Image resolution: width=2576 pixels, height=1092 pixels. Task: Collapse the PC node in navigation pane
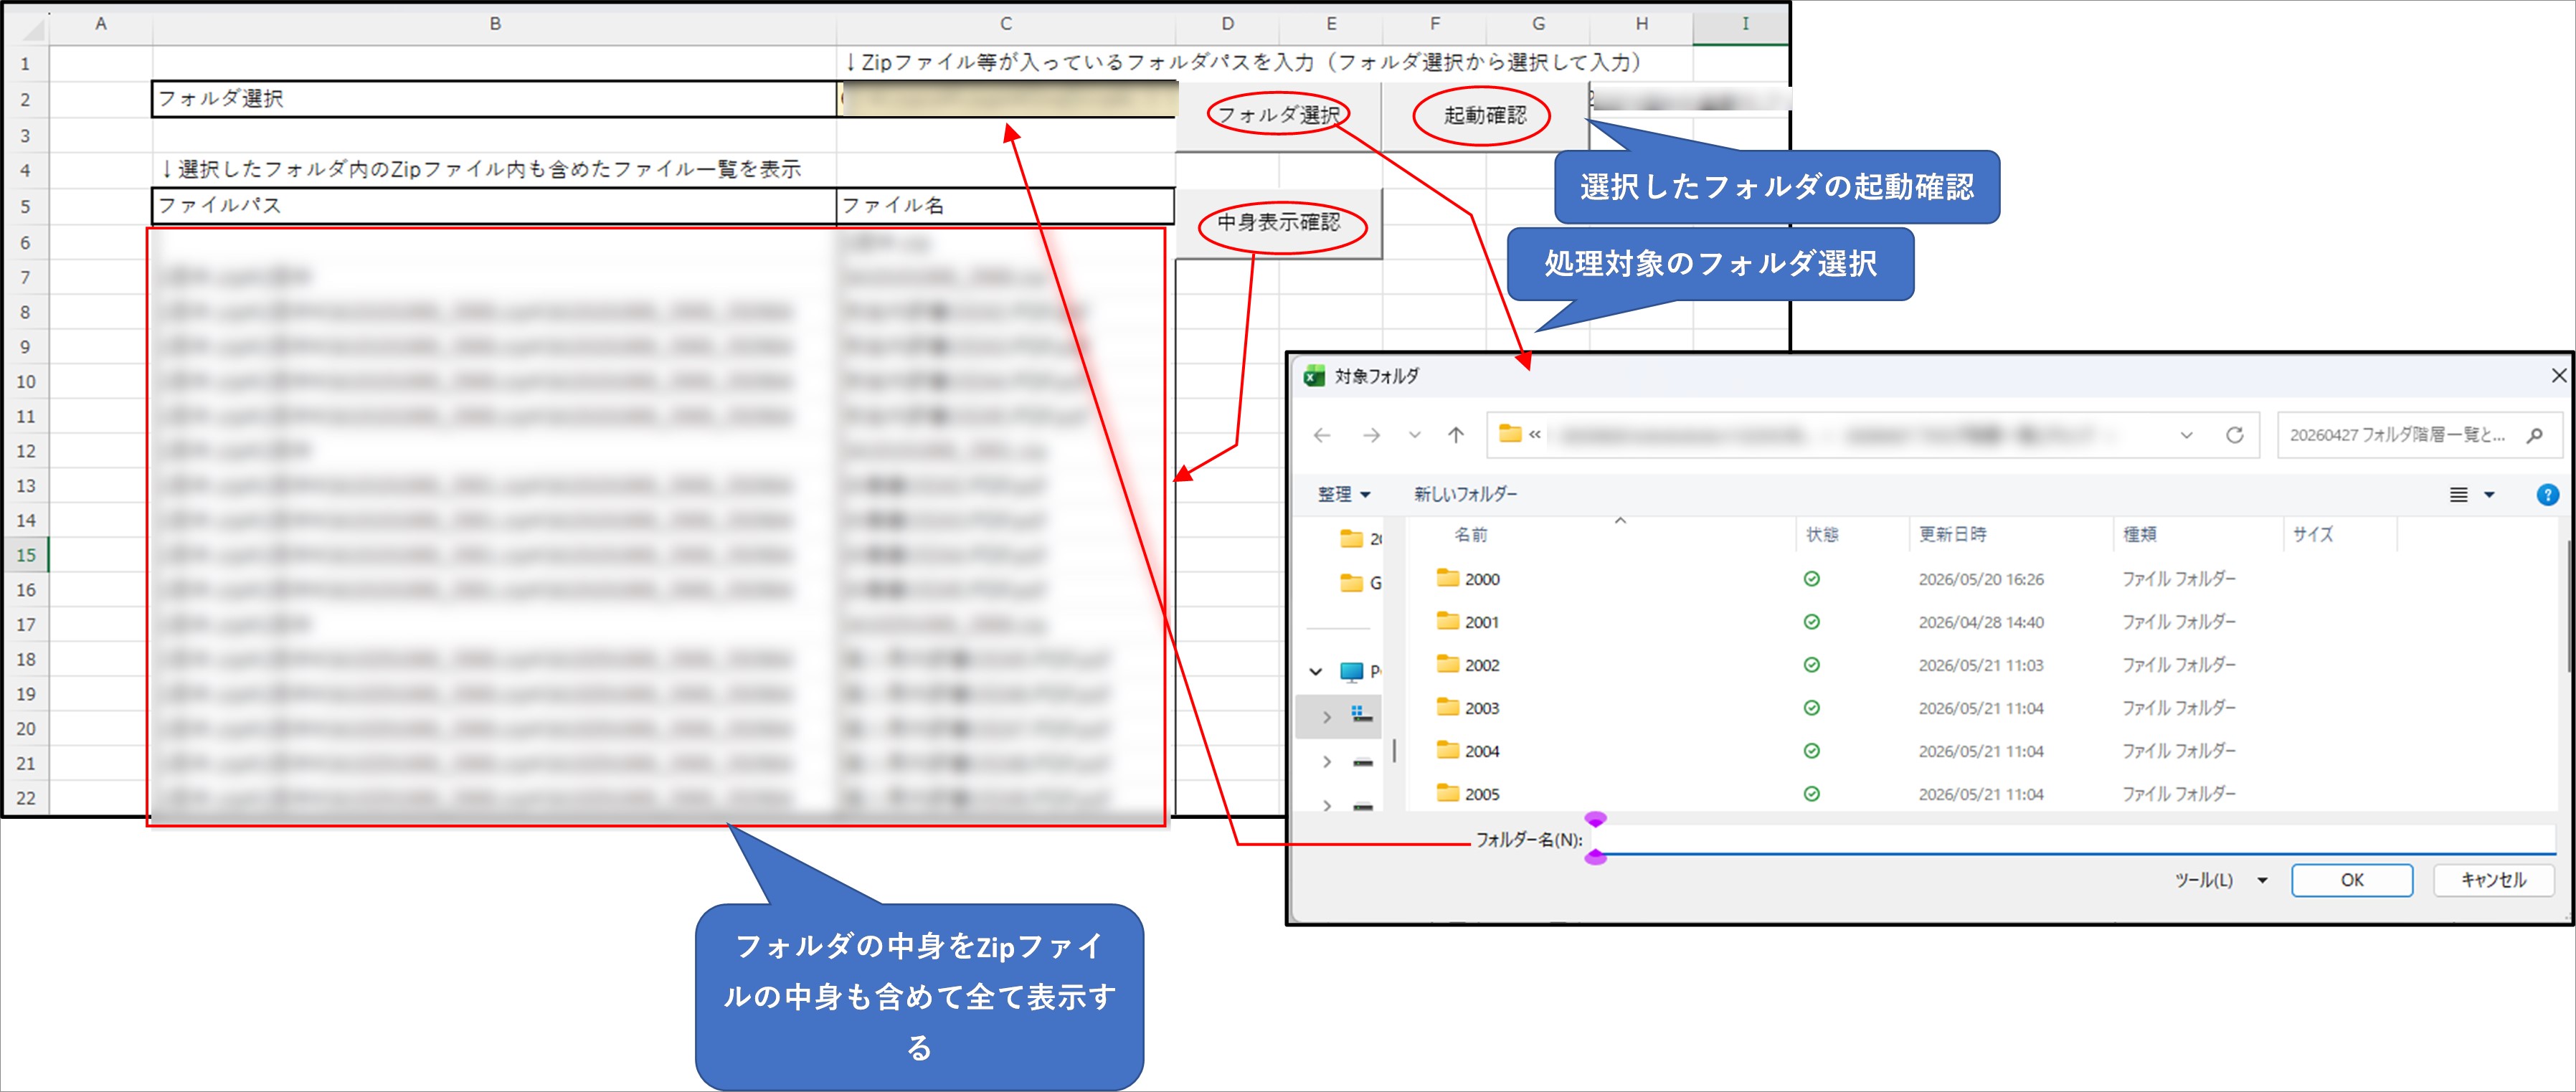1316,671
